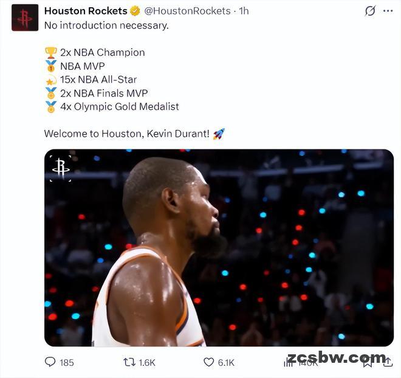
Task: Open the 1h timestamp link
Action: pos(244,11)
